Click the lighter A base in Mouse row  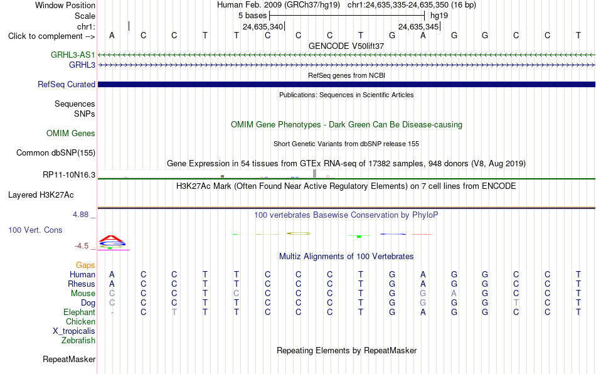pos(454,294)
